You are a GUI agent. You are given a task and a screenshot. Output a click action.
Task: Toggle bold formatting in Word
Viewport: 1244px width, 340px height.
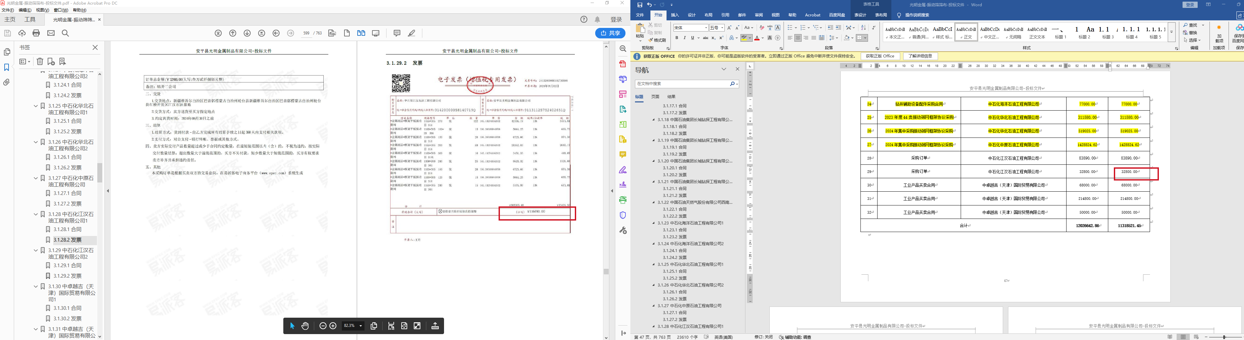pyautogui.click(x=677, y=38)
